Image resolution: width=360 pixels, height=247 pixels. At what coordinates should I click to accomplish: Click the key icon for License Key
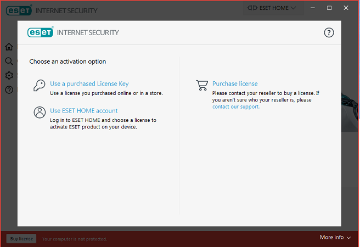(40, 86)
